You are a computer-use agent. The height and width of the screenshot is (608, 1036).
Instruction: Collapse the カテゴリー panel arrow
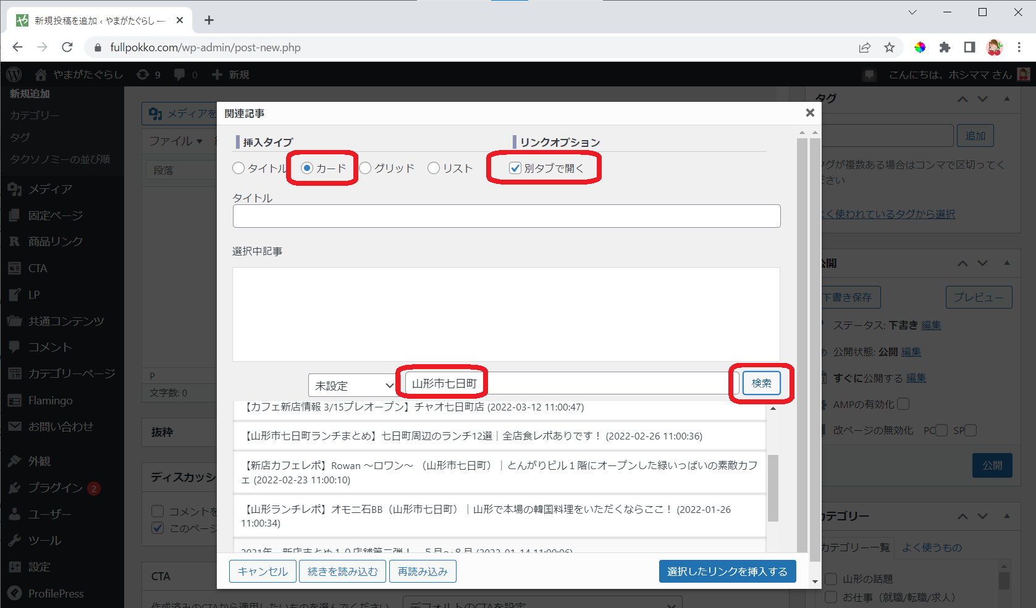point(1007,516)
